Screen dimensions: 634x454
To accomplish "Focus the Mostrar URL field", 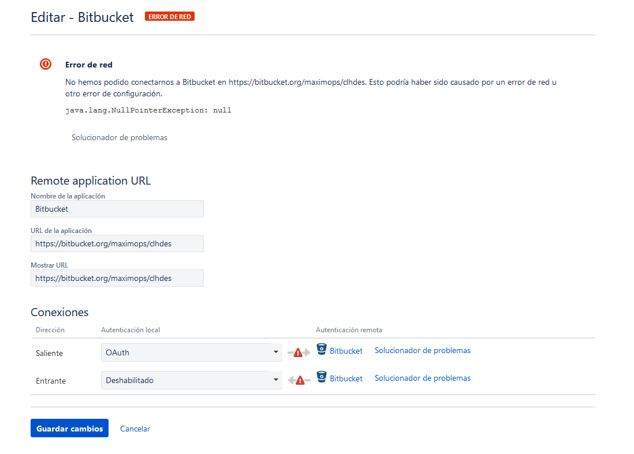I will tap(117, 278).
